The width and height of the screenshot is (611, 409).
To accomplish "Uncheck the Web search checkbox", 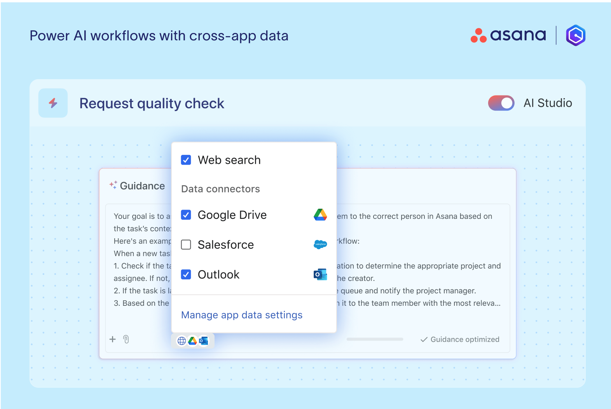I will point(186,160).
